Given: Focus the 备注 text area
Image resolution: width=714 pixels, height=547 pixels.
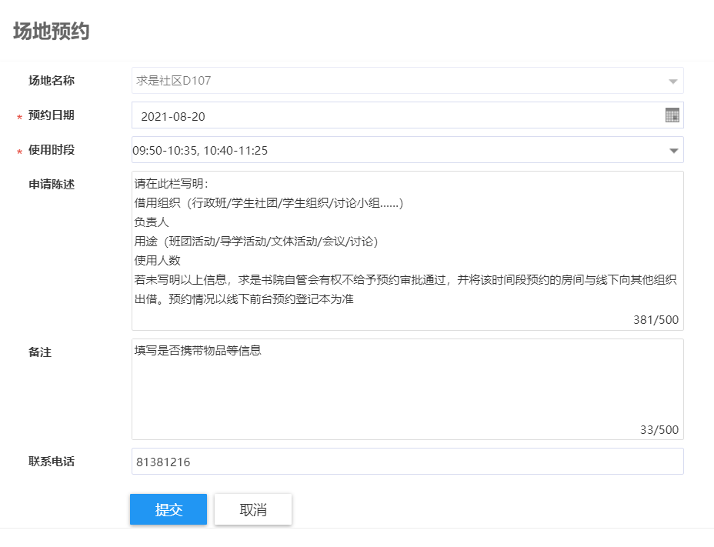Looking at the screenshot, I should coord(407,389).
